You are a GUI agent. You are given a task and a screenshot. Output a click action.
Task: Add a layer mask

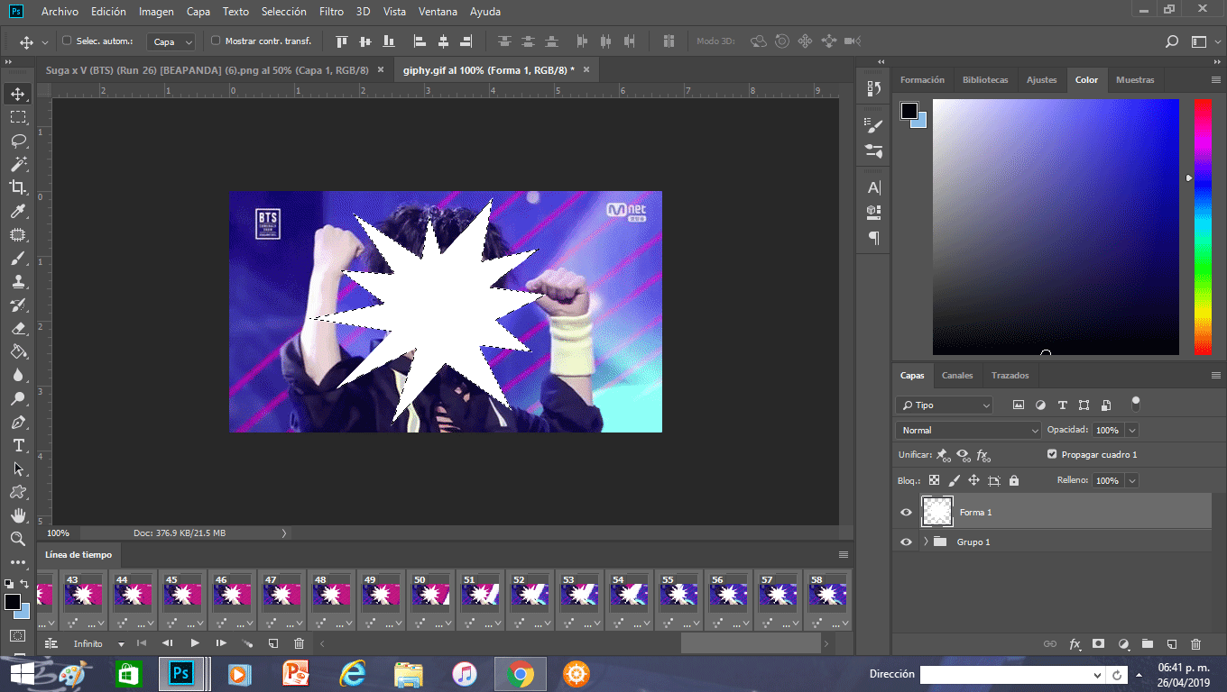point(1098,644)
